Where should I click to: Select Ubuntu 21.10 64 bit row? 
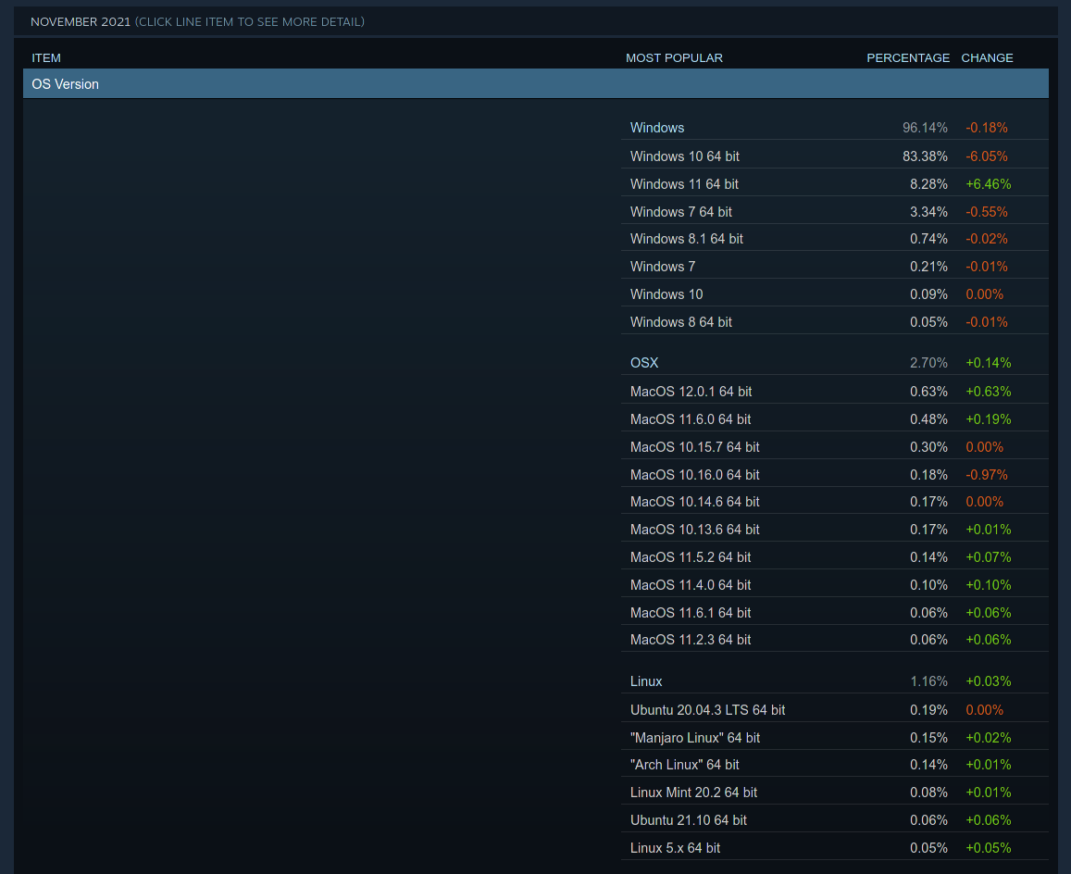(x=835, y=820)
